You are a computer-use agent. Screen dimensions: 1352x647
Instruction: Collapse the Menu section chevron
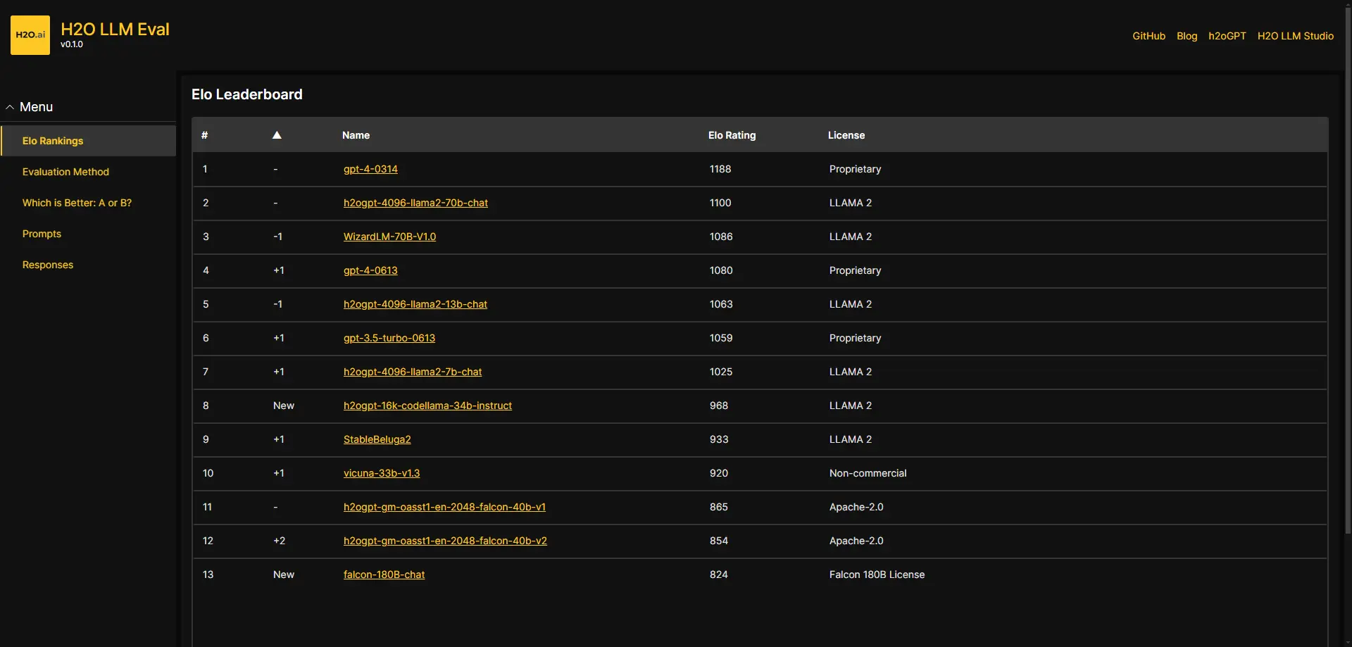10,107
